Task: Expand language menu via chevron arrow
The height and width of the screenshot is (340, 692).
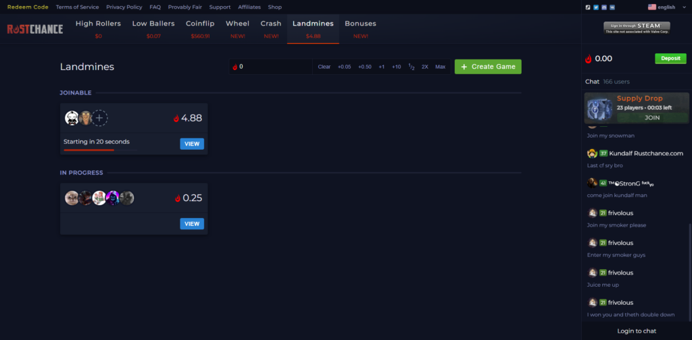Action: pos(683,7)
